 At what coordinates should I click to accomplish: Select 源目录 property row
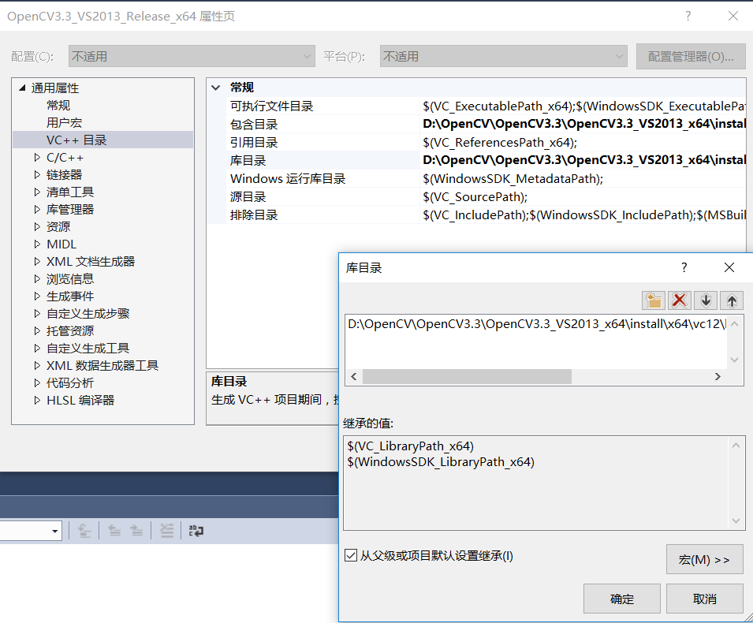point(486,196)
